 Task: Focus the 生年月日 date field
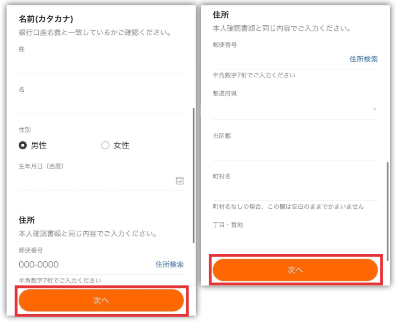tap(94, 181)
